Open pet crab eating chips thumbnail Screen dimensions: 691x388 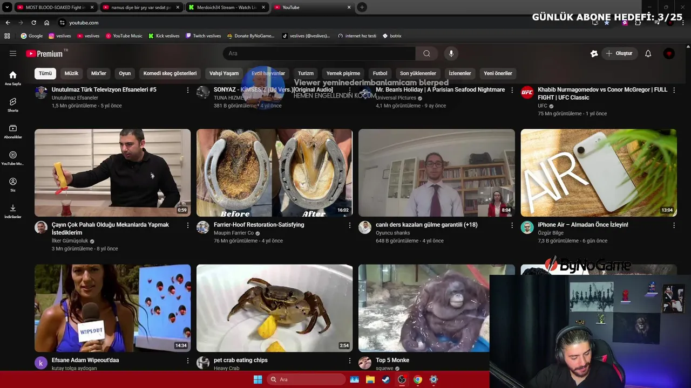click(275, 308)
